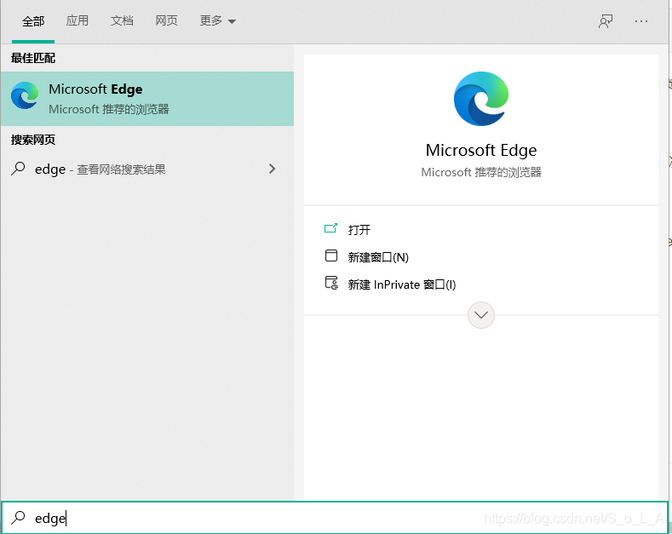Click the 搜索网页 section header
Screen dimensions: 672x534
pos(33,140)
